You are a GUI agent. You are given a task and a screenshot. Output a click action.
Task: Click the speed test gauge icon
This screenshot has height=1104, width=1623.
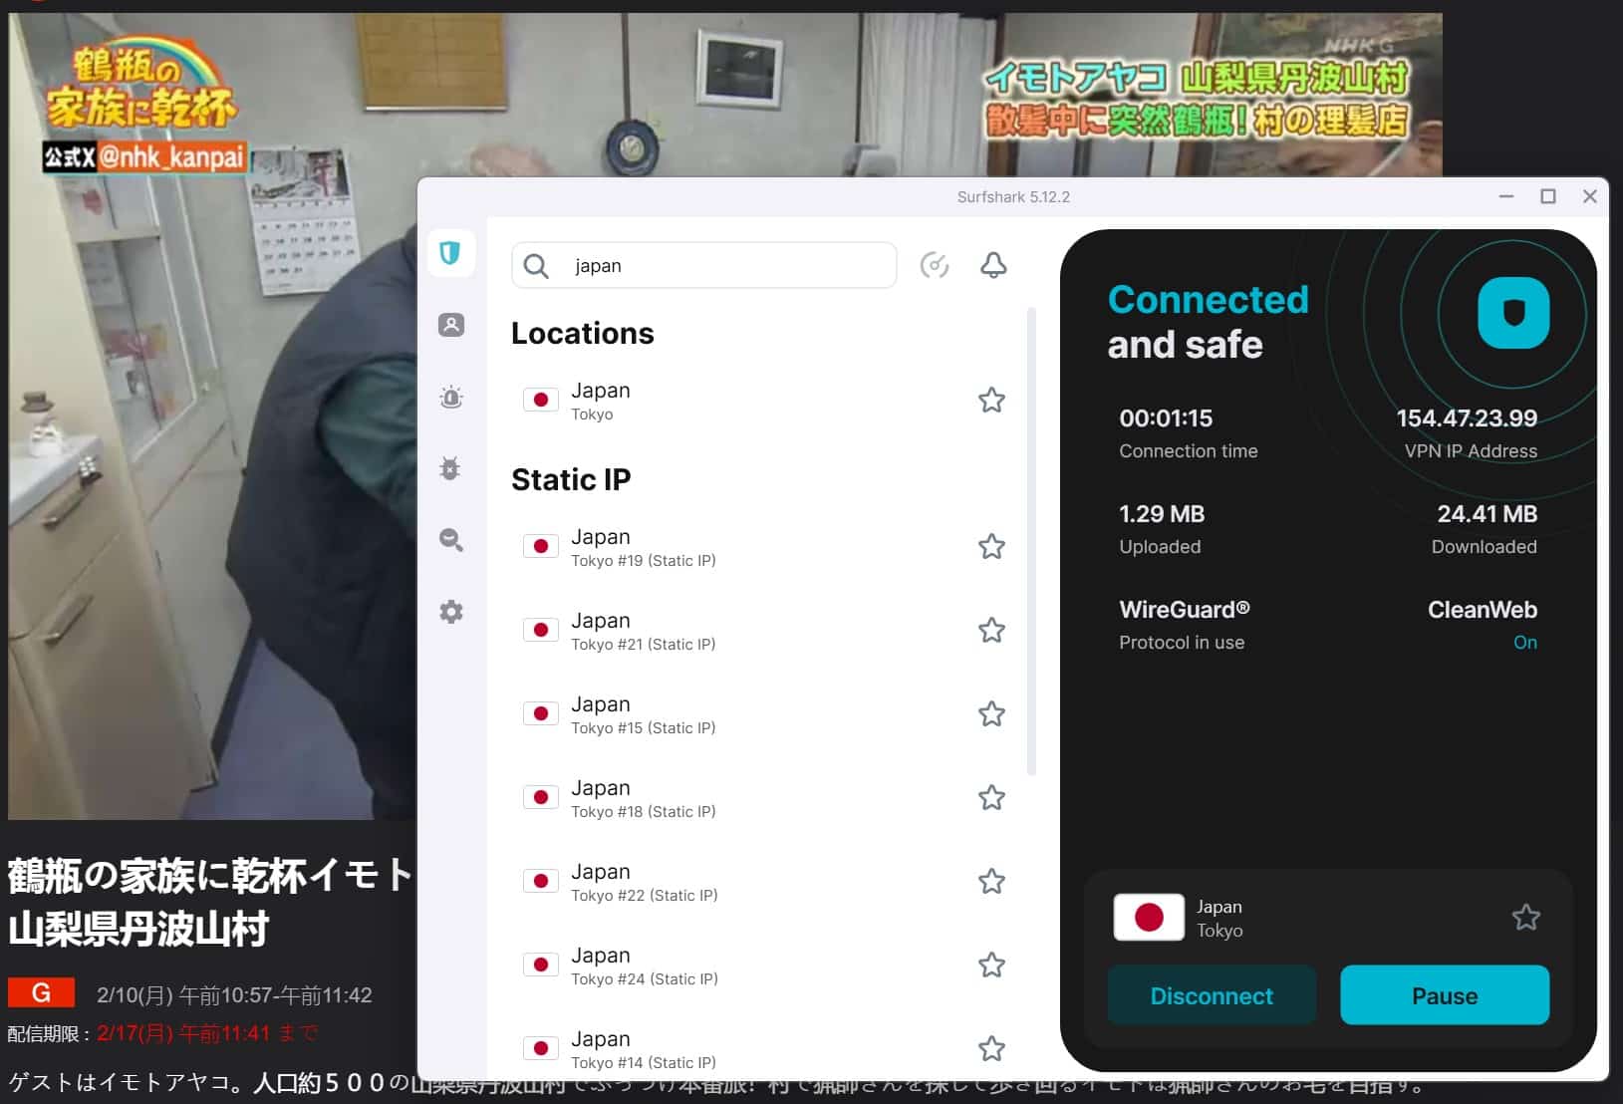pos(934,265)
